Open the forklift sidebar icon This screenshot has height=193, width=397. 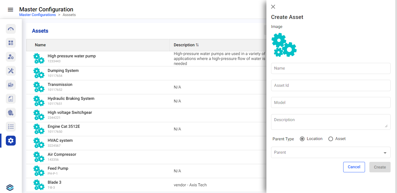coord(11,85)
